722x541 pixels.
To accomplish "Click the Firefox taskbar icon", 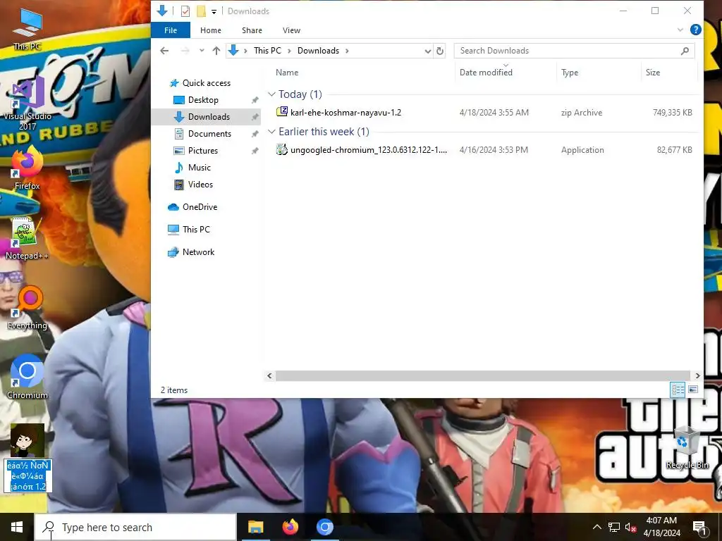I will pos(290,527).
